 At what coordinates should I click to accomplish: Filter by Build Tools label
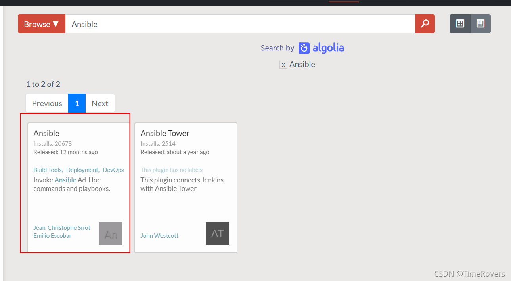[x=48, y=170]
